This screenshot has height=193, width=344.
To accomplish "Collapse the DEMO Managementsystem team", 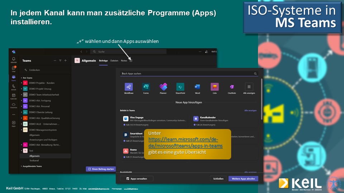I will click(x=21, y=130).
